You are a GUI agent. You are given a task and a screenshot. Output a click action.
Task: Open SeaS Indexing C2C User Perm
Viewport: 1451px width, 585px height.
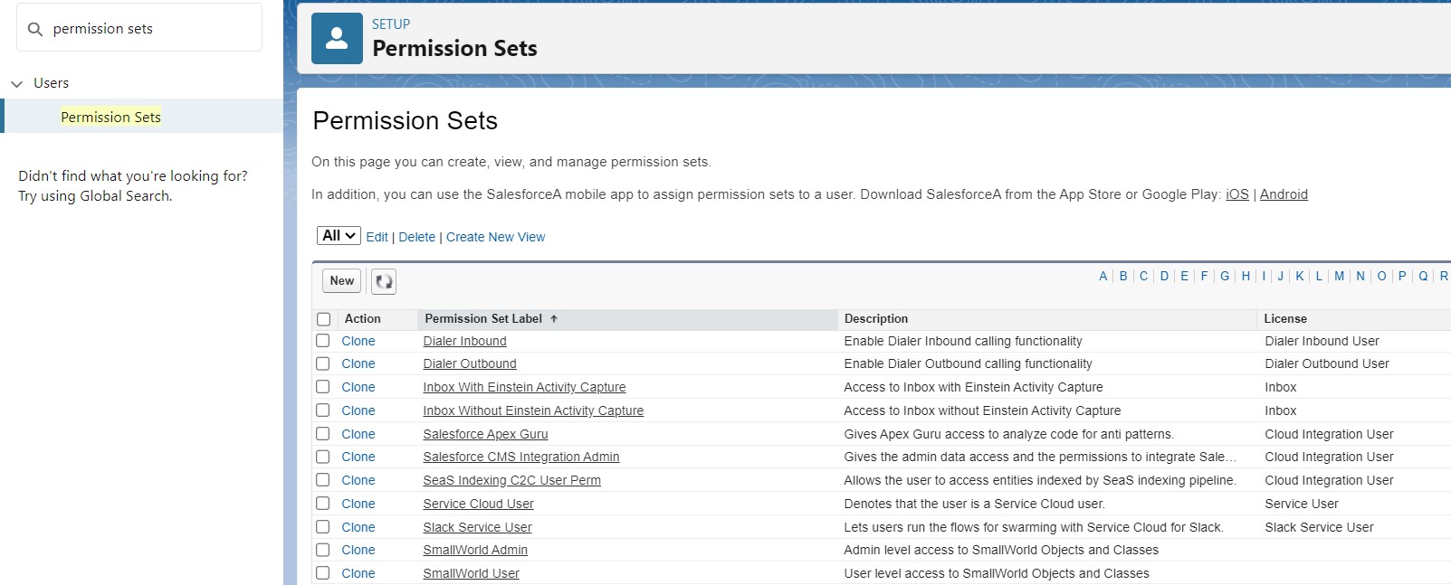[511, 480]
